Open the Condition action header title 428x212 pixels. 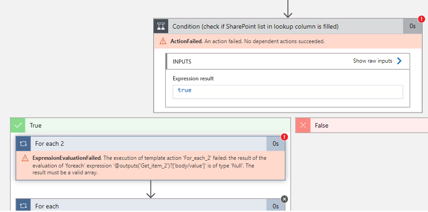point(255,26)
